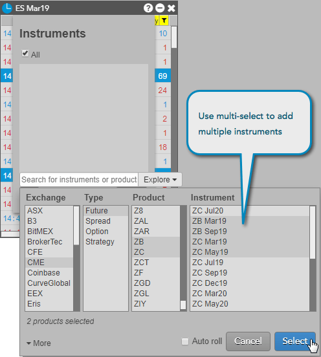Enable the Auto roll checkbox

[x=185, y=341]
